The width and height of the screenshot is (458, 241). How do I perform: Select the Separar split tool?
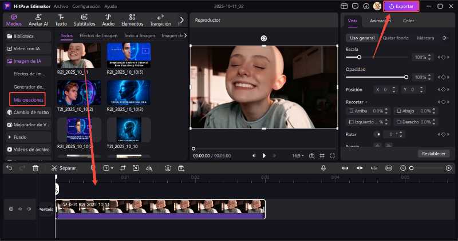pyautogui.click(x=63, y=168)
